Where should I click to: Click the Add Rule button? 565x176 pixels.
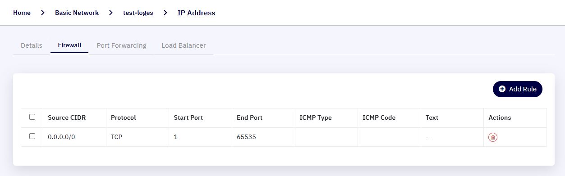point(518,89)
